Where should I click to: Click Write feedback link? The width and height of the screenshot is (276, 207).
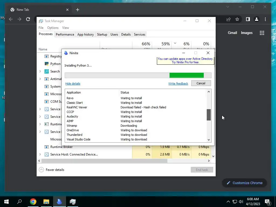click(x=178, y=84)
